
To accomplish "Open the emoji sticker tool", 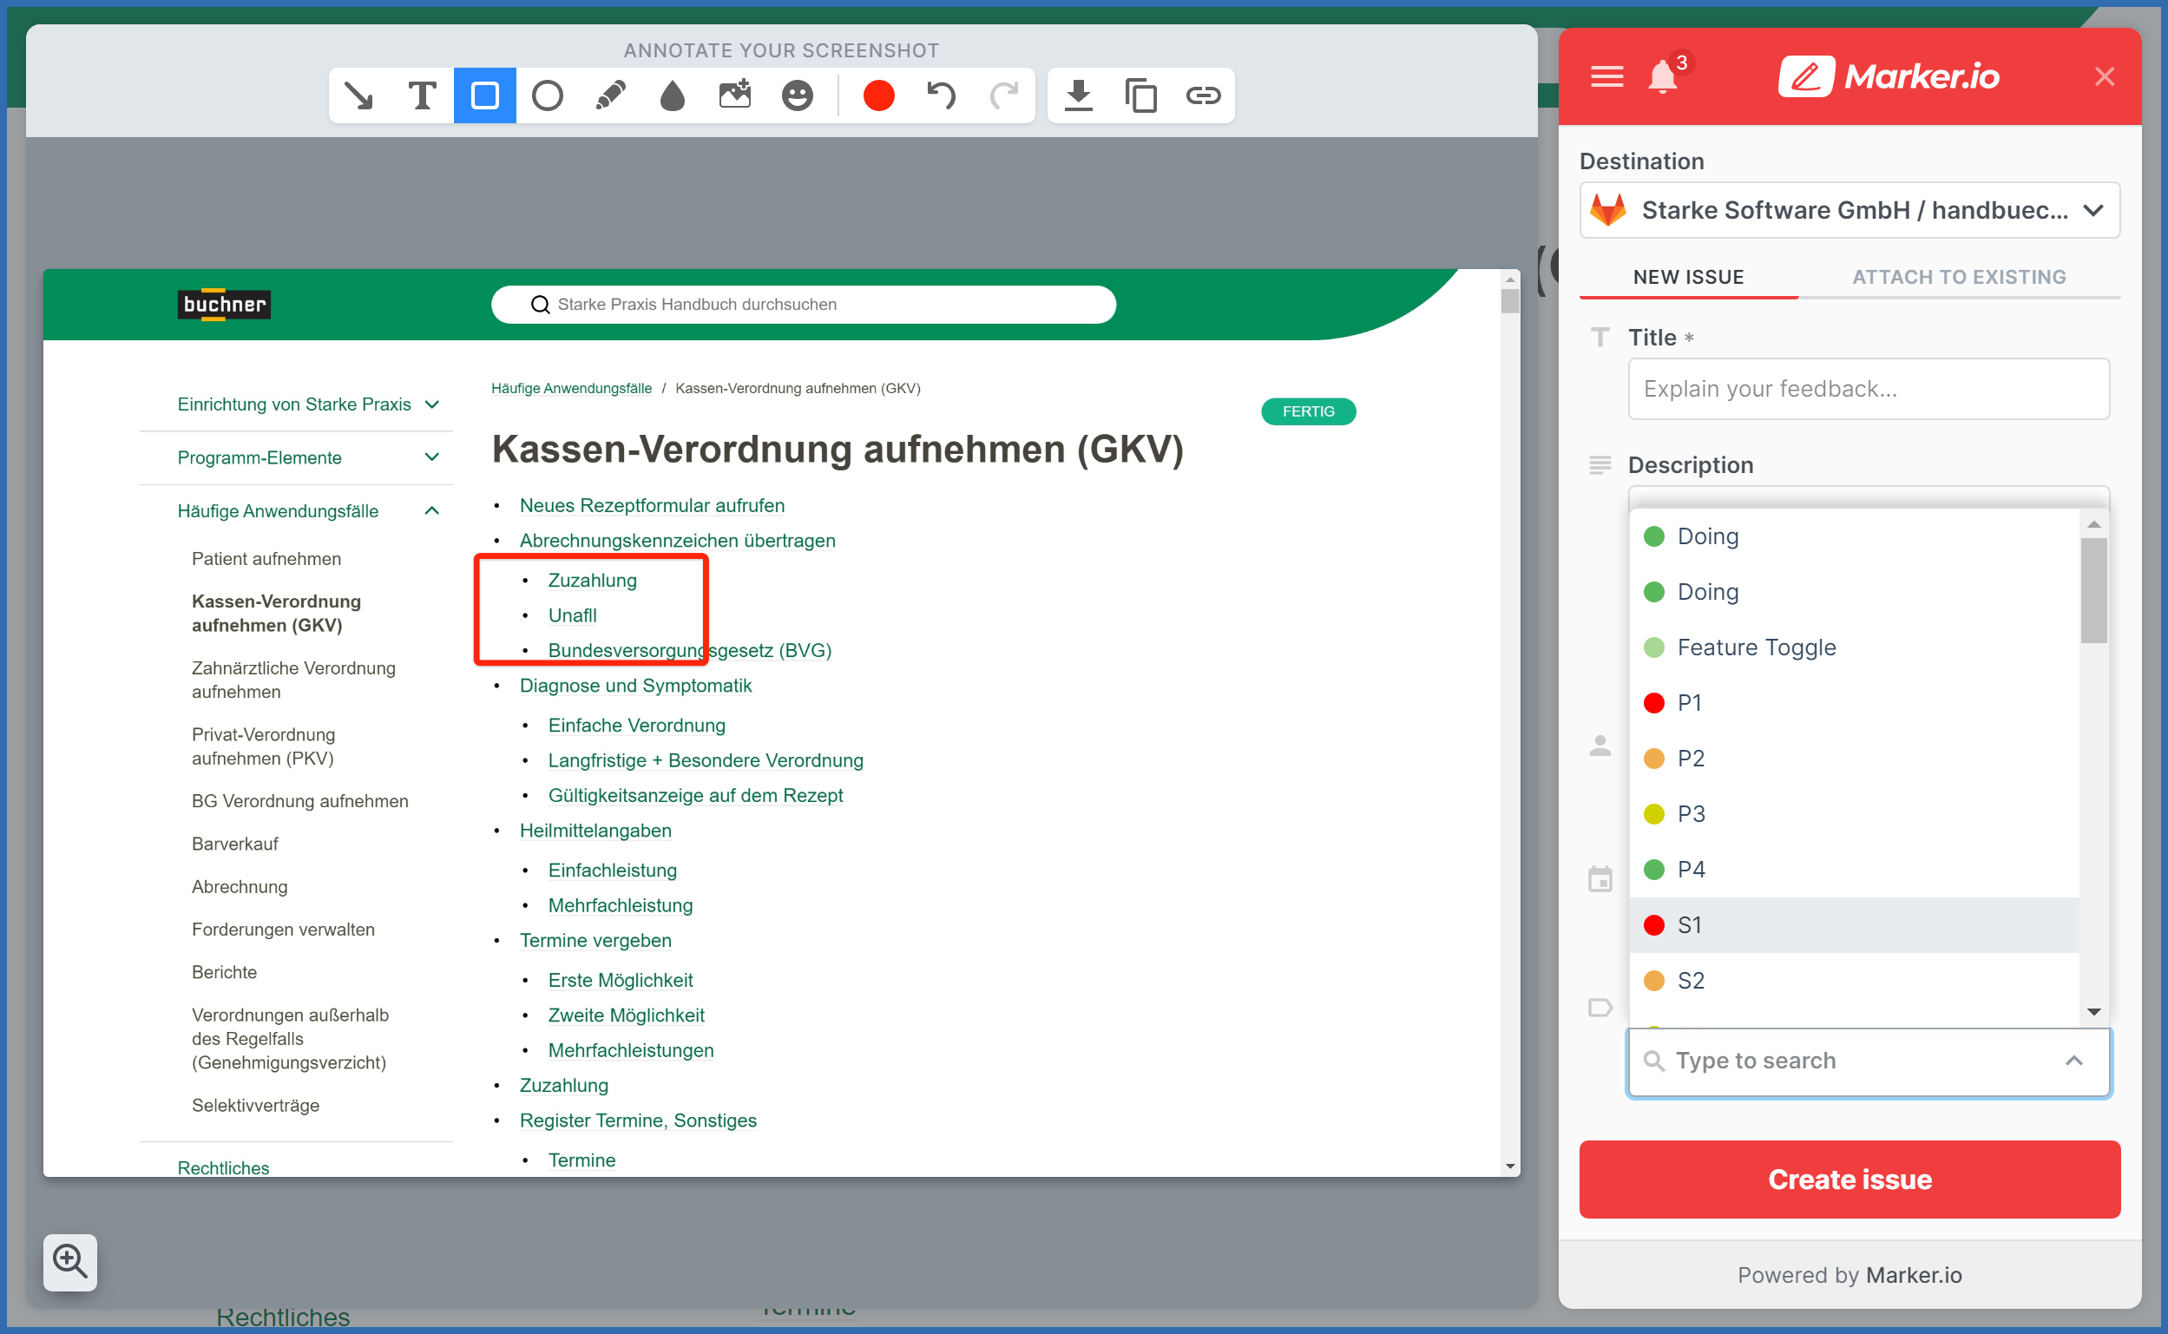I will click(x=797, y=95).
